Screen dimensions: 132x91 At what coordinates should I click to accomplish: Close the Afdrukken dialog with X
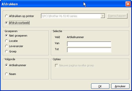[x=128, y=4]
